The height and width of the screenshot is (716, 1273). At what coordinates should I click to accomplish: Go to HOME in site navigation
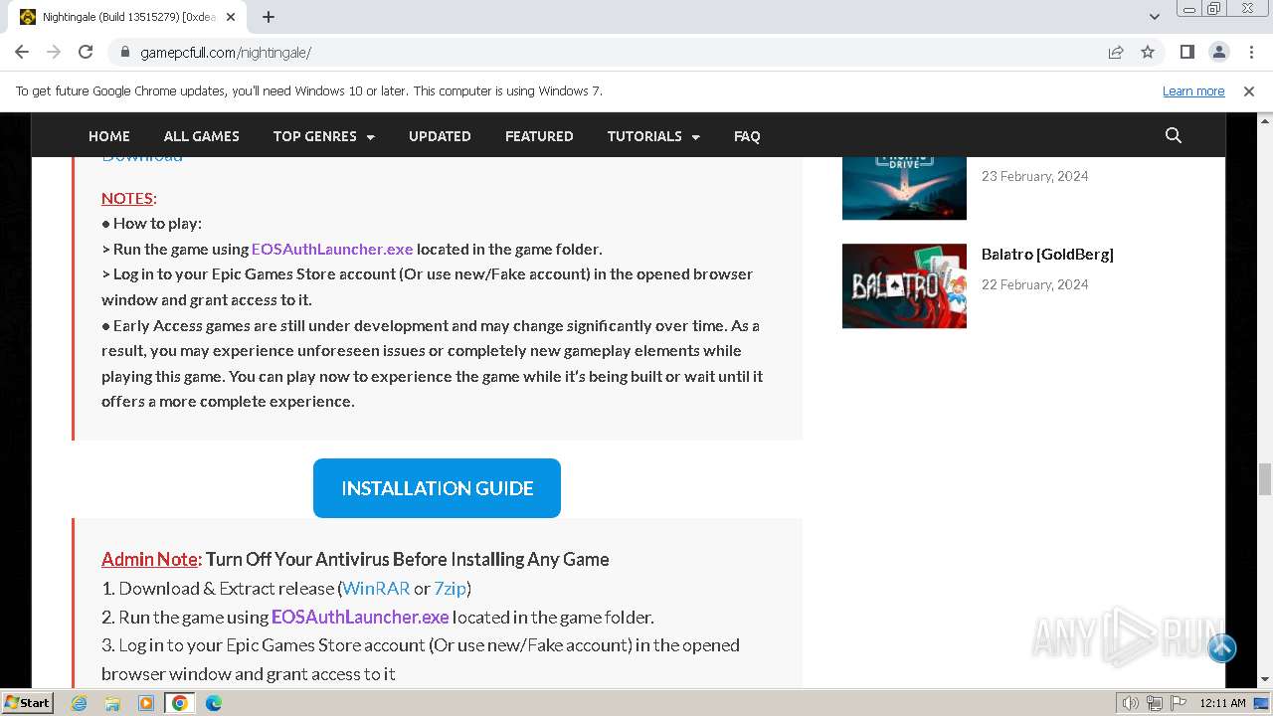109,136
